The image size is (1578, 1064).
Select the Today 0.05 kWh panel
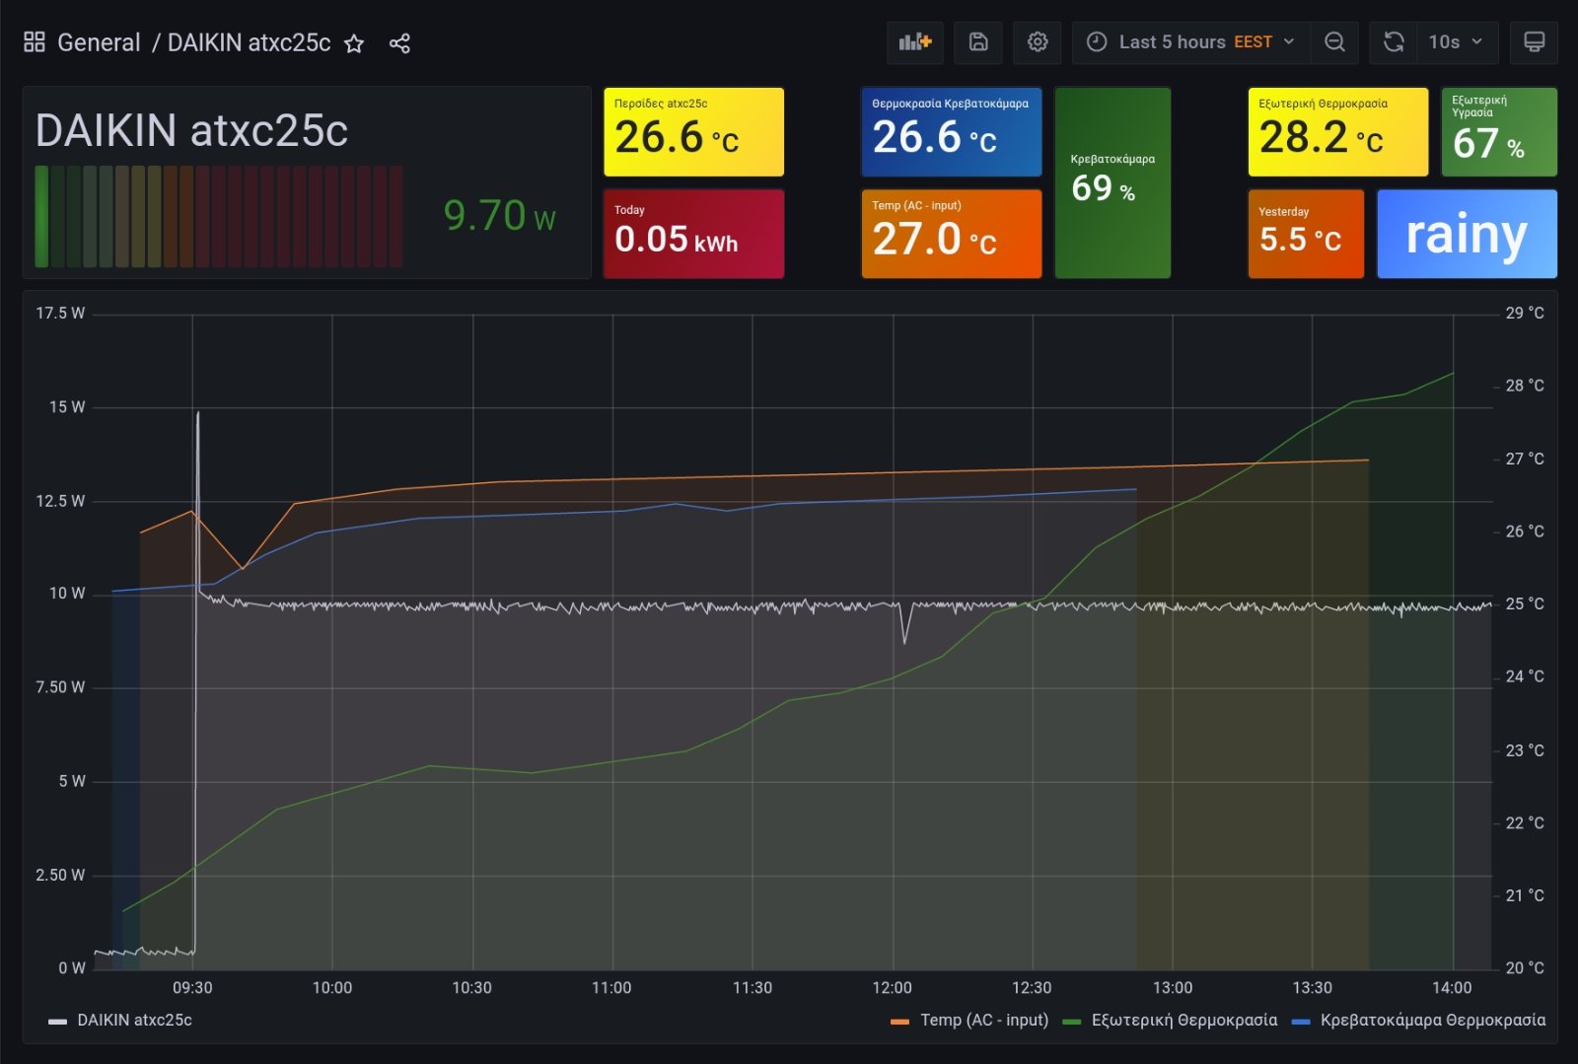click(x=693, y=234)
